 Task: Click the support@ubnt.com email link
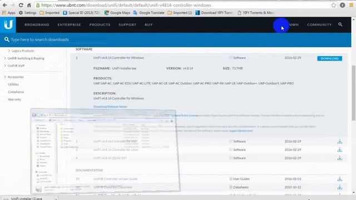241,131
